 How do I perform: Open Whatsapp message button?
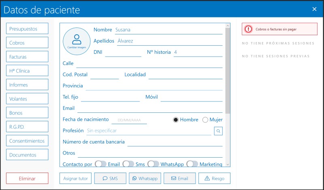coord(145,178)
